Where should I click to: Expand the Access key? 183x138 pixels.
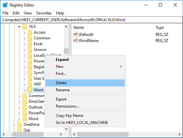coord(24,32)
